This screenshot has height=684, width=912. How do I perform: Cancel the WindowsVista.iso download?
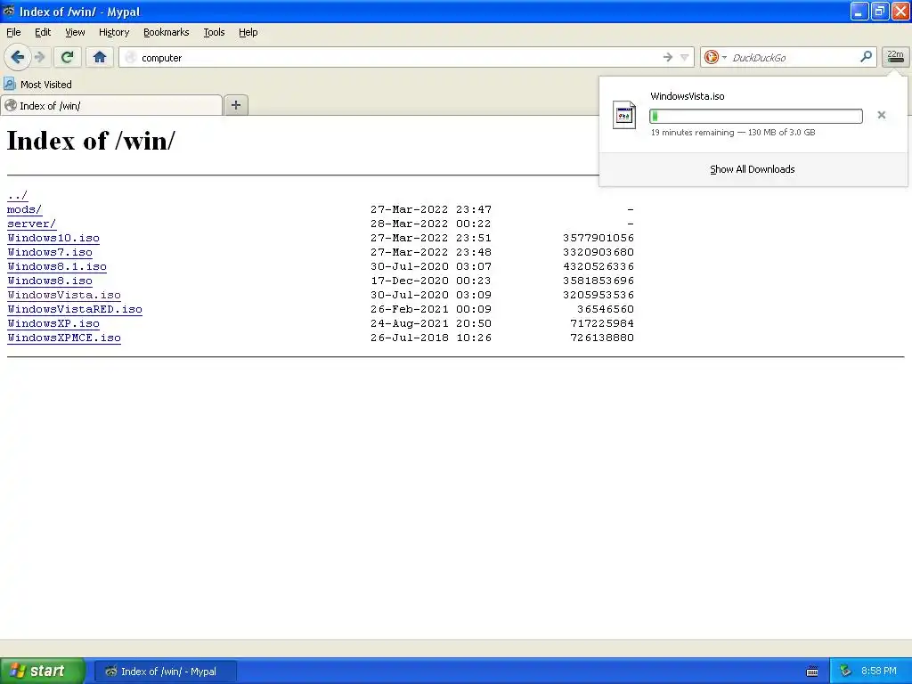(x=881, y=115)
